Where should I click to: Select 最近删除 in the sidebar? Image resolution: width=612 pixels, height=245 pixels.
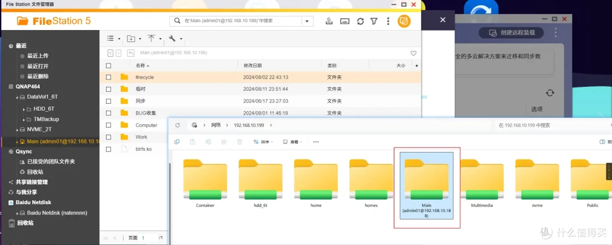(37, 77)
